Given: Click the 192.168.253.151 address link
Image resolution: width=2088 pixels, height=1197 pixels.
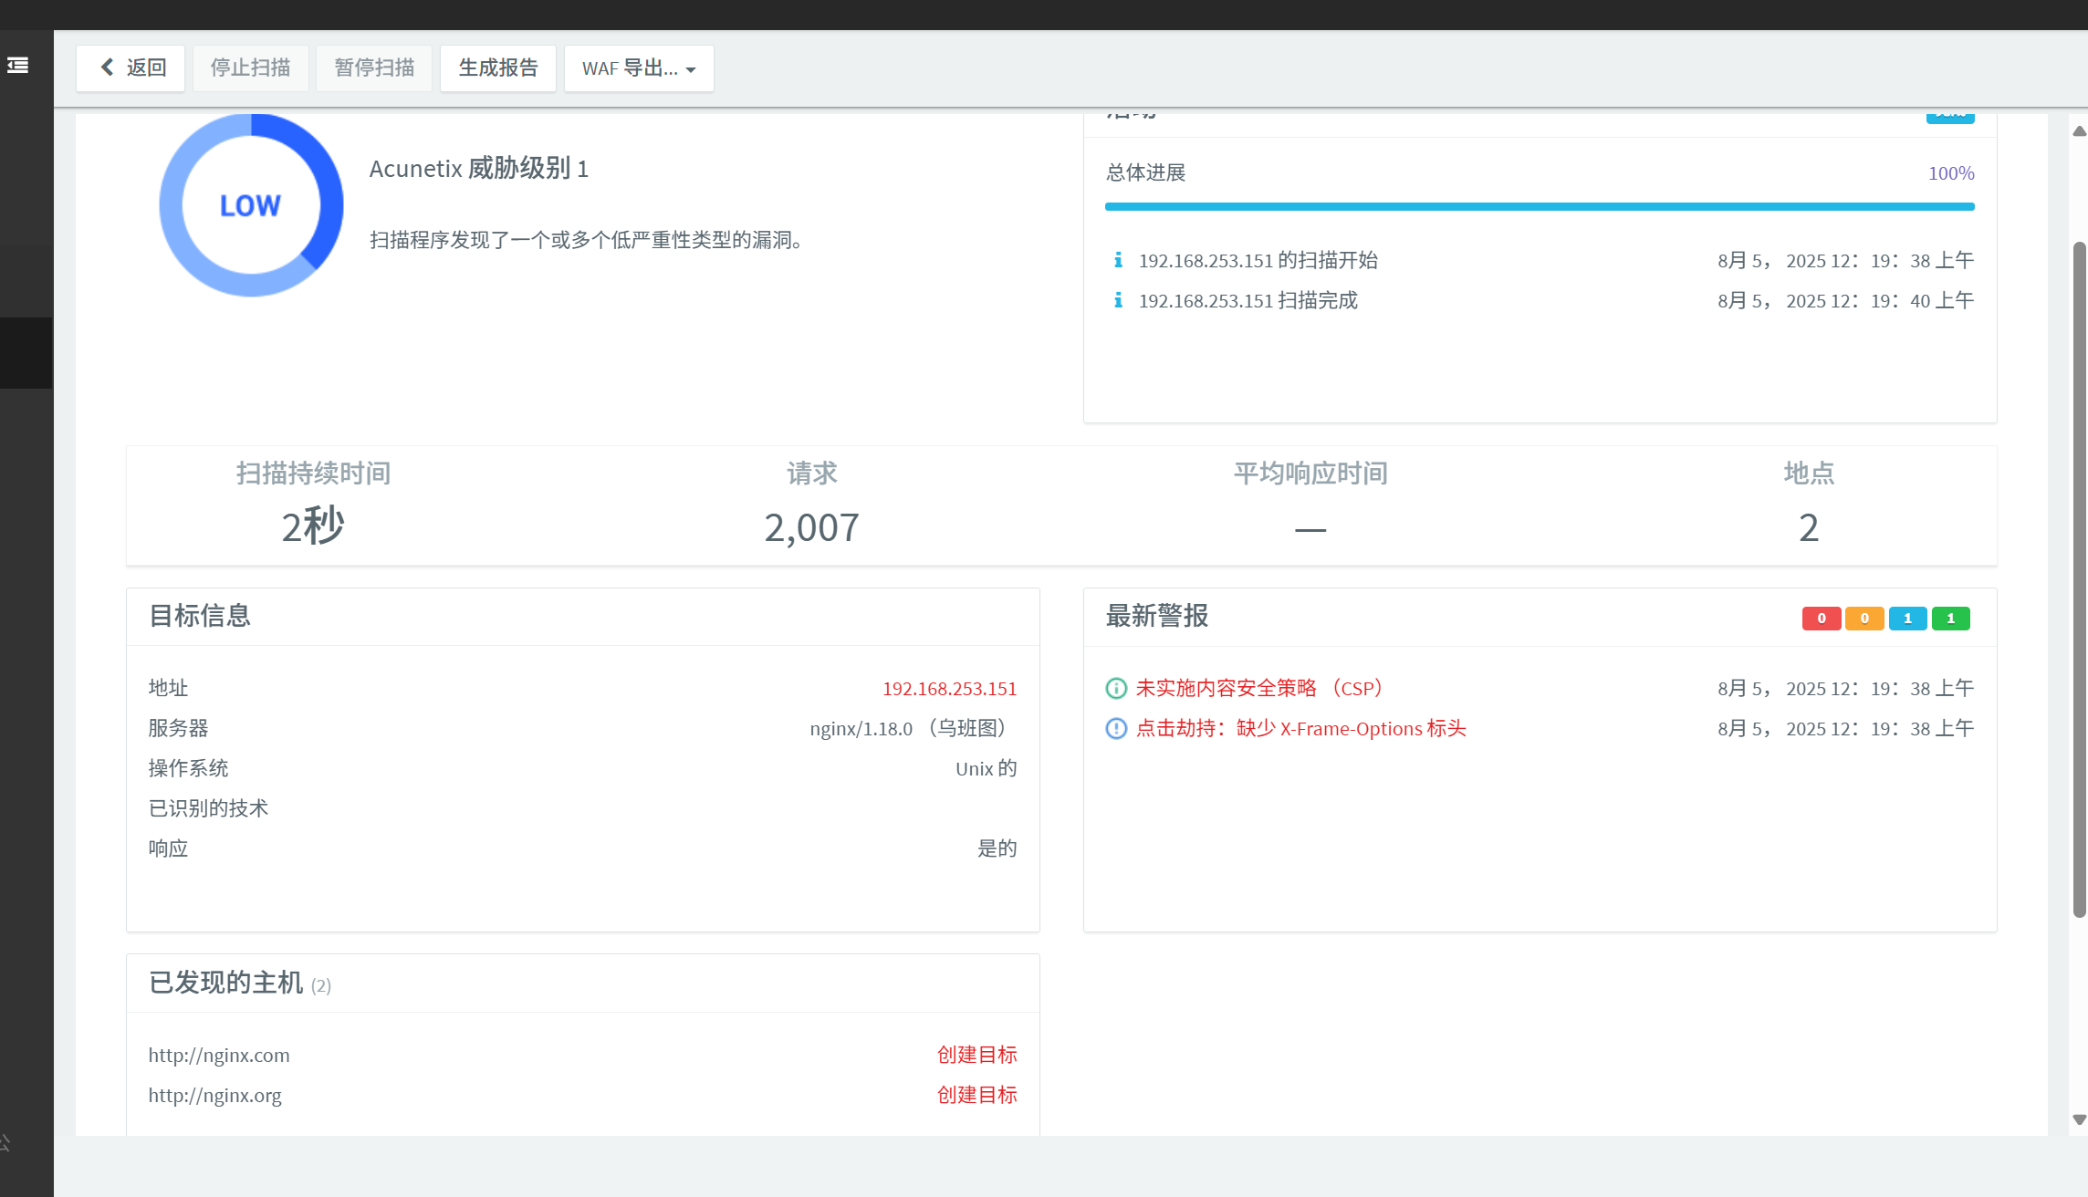Looking at the screenshot, I should tap(949, 689).
